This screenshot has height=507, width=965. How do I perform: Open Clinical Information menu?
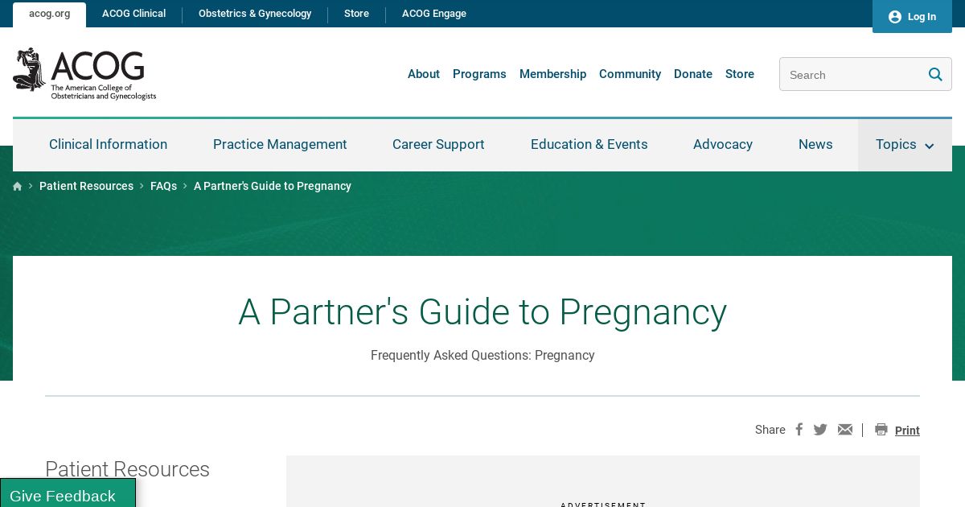click(108, 145)
